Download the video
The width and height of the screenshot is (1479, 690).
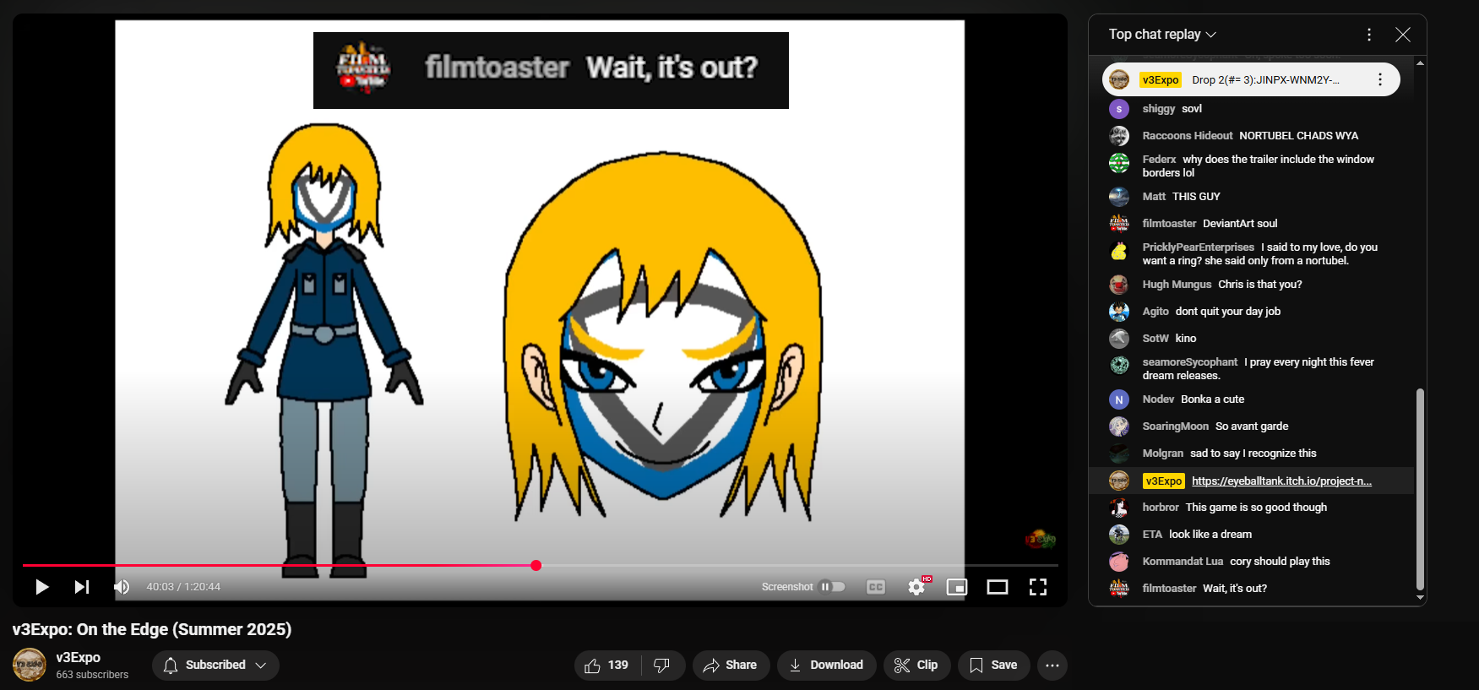[x=826, y=666]
